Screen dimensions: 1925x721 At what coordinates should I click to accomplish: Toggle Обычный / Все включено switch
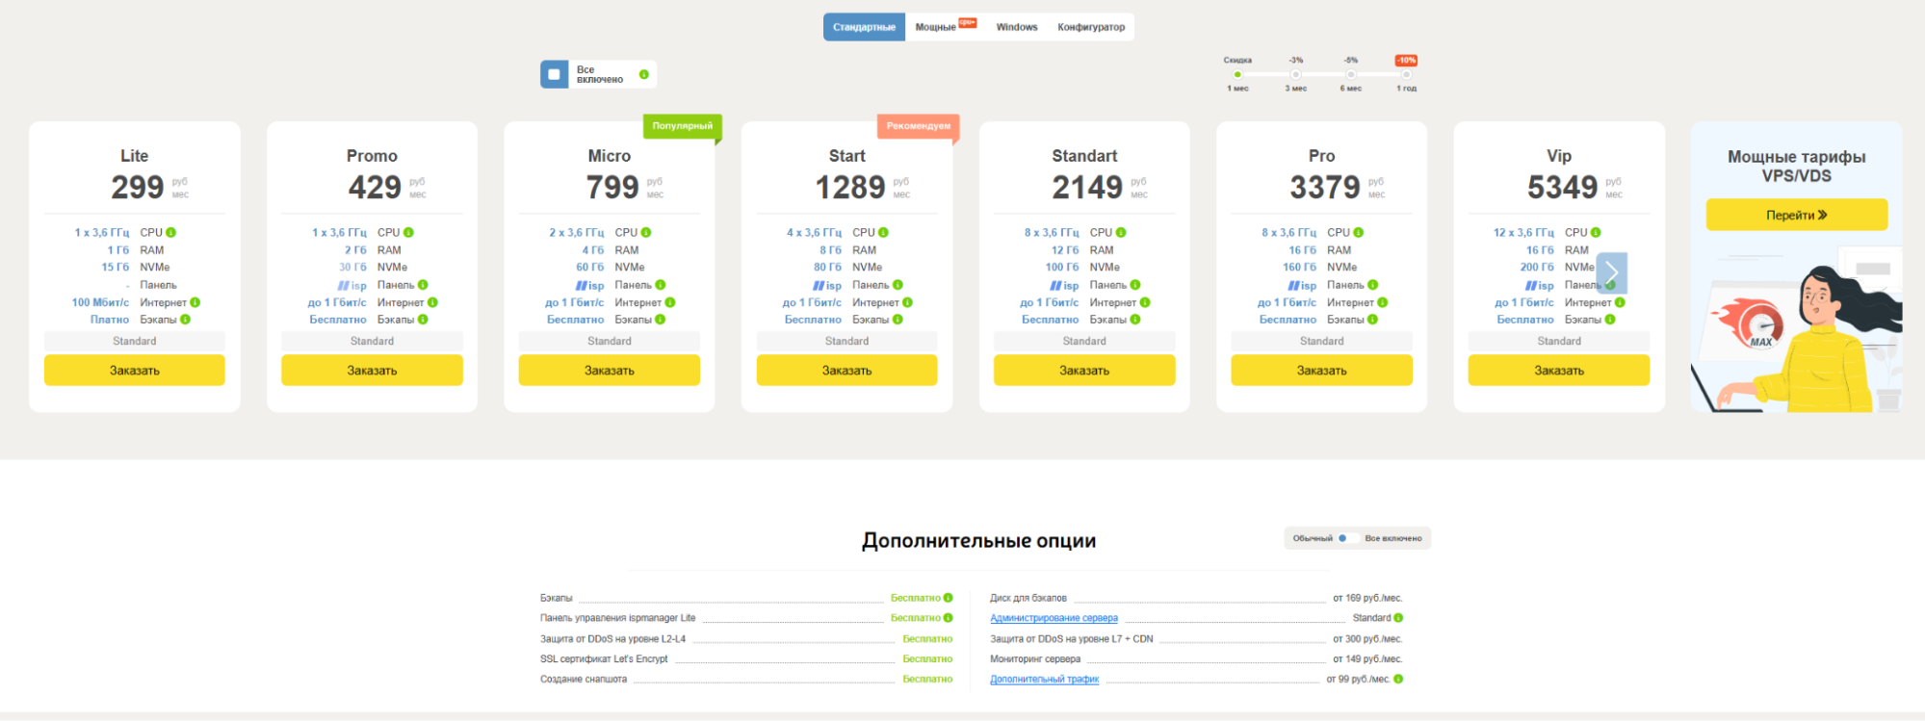tap(1347, 538)
